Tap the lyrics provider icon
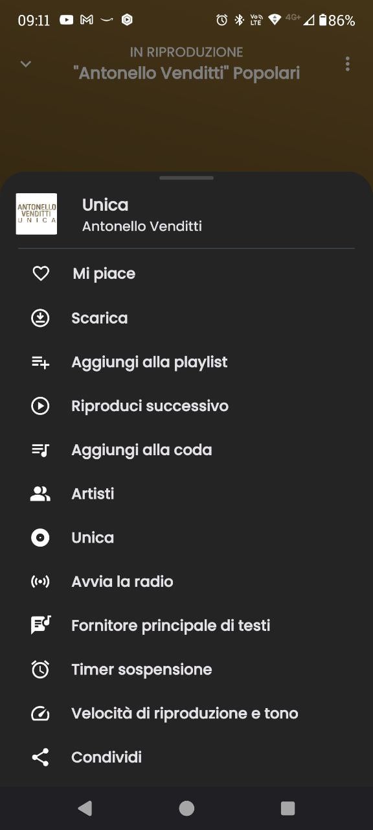The image size is (373, 830). [40, 625]
